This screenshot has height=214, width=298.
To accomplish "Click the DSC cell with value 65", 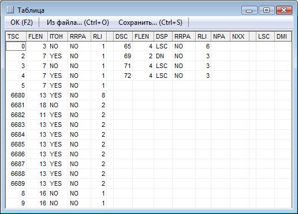I will (x=123, y=46).
